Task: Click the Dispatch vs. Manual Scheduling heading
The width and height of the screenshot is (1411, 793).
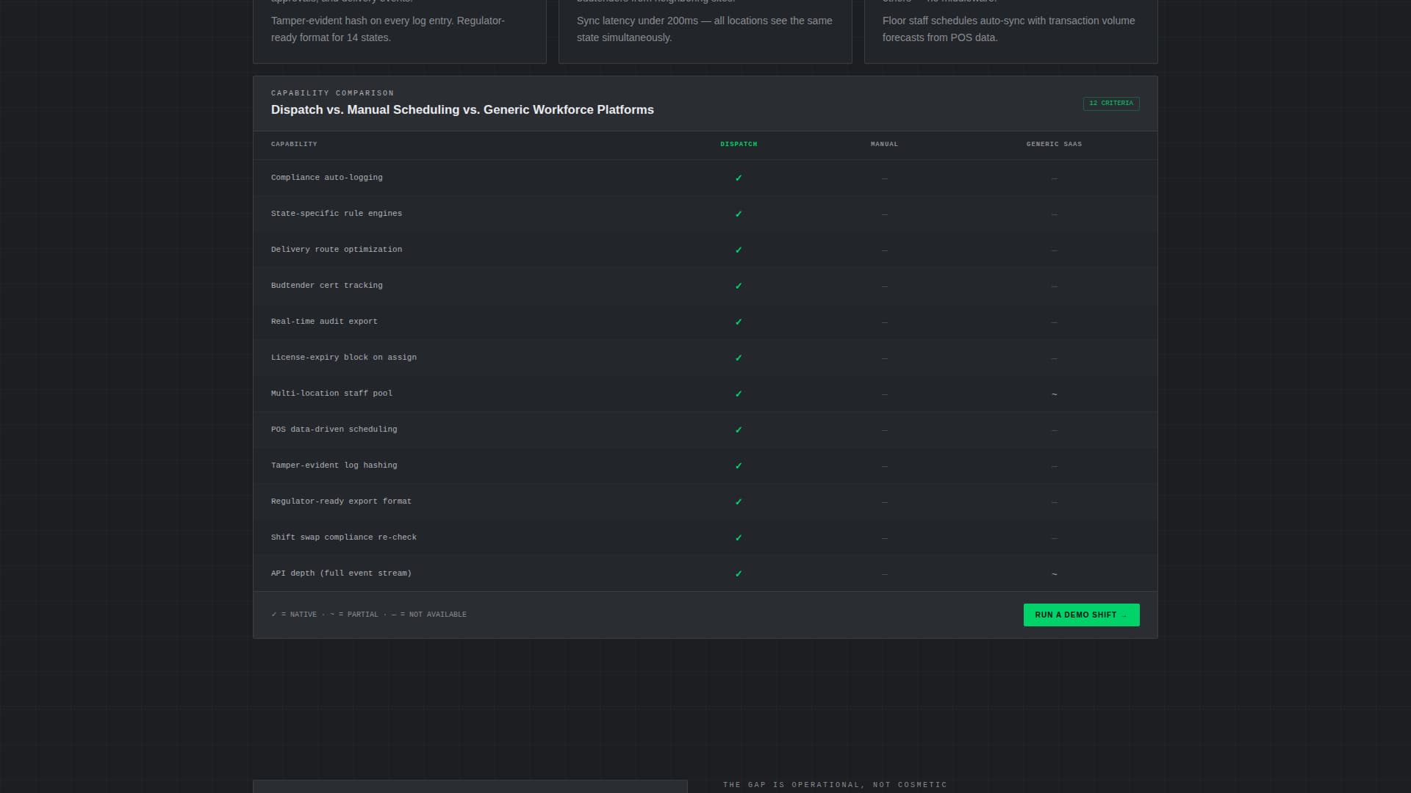Action: tap(462, 109)
